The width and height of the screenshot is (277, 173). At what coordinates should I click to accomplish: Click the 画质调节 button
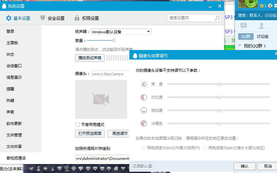point(118,134)
